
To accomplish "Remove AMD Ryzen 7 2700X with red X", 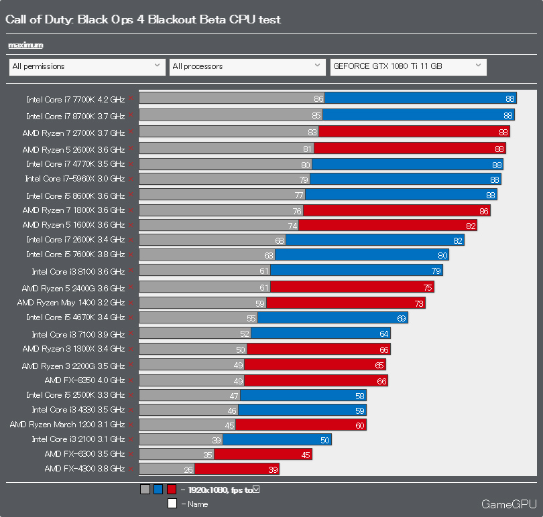I will [131, 131].
